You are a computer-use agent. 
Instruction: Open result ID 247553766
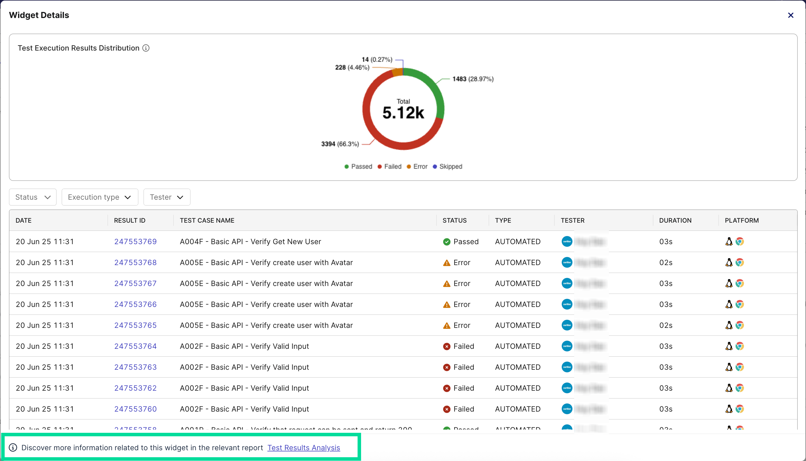click(x=135, y=304)
